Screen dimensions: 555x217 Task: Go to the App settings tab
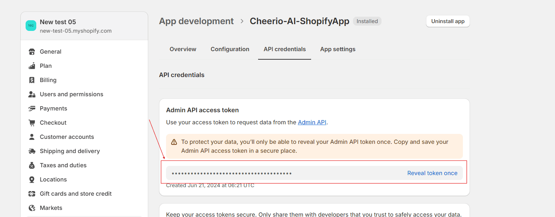[x=338, y=49]
